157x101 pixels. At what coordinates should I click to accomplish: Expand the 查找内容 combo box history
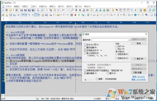click(128, 40)
